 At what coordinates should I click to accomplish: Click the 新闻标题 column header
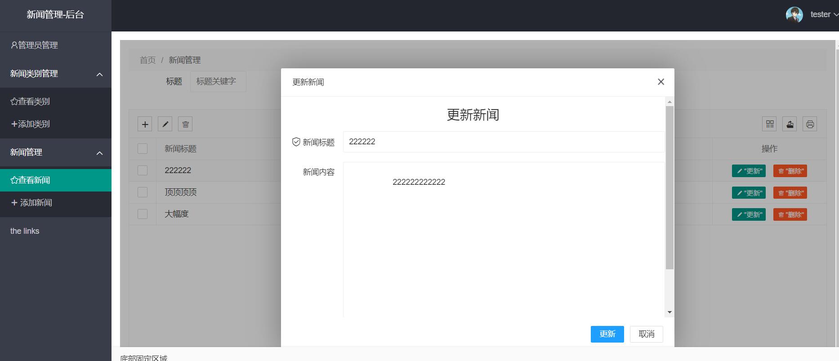tap(180, 149)
